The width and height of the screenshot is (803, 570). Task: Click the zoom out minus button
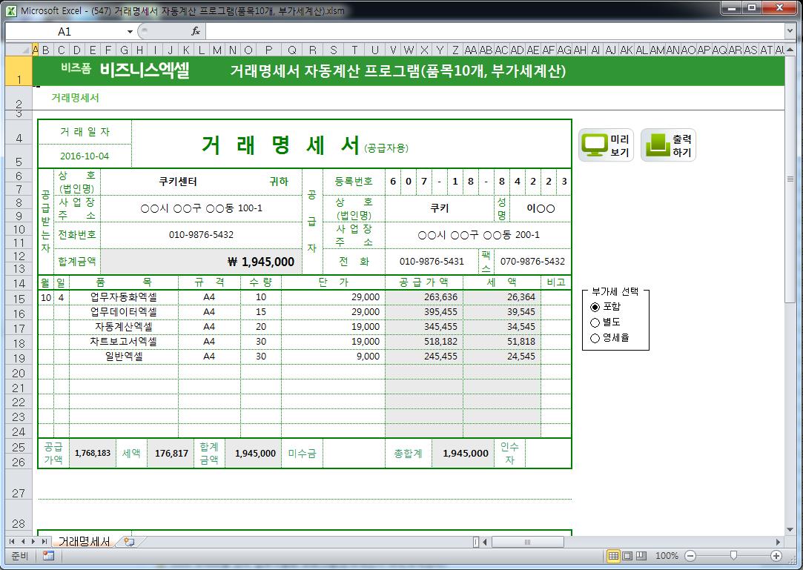690,556
